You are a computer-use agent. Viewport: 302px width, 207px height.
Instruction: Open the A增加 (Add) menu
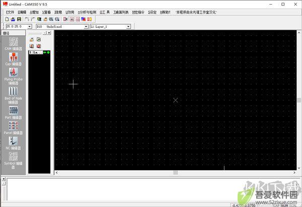click(x=34, y=12)
